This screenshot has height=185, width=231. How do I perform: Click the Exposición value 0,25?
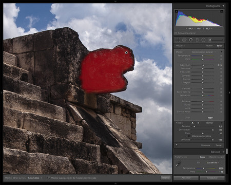[x=220, y=65]
